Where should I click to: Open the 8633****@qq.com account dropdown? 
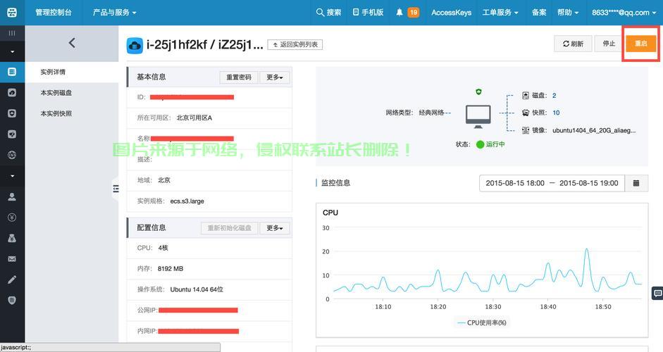click(x=624, y=12)
